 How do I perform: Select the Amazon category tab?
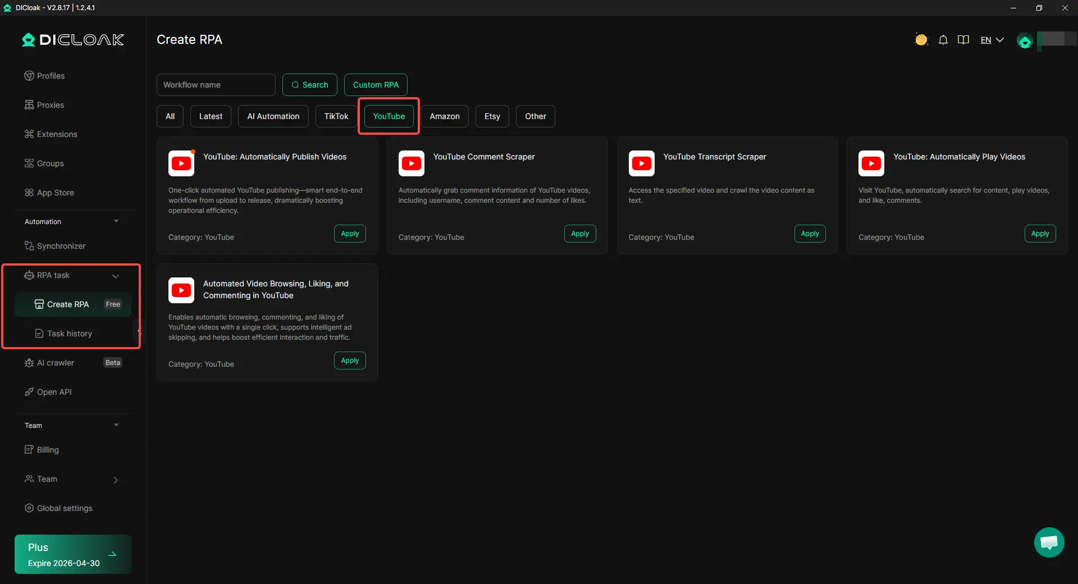pos(444,116)
